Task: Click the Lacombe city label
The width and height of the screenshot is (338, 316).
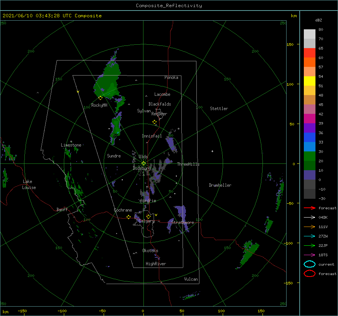Action: click(x=162, y=94)
